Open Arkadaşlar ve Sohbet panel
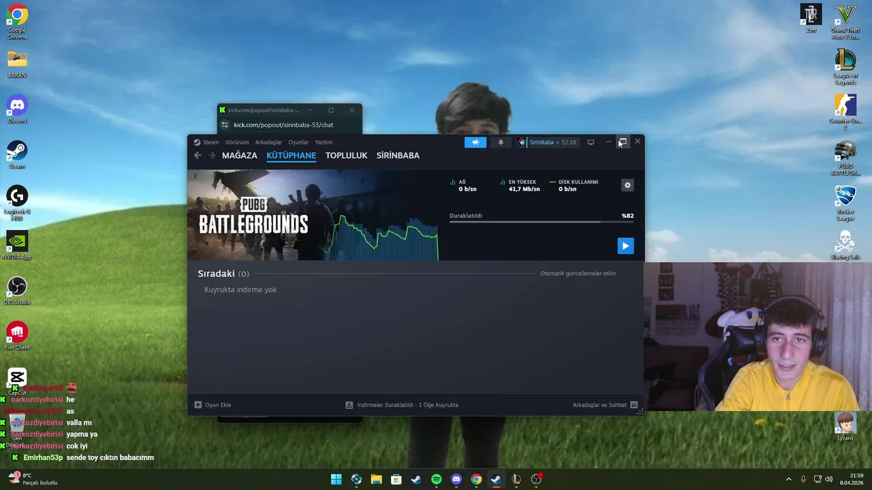872x490 pixels. 605,405
